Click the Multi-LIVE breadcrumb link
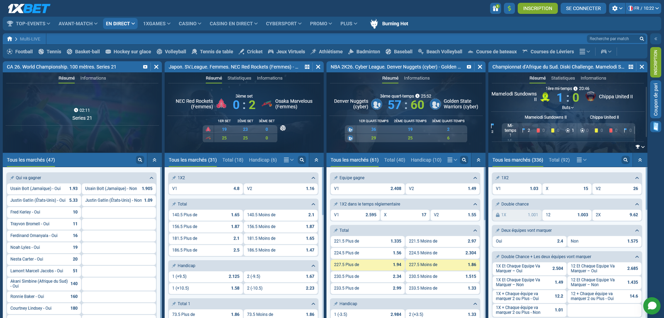Viewport: 664px width, 318px height. pyautogui.click(x=30, y=39)
